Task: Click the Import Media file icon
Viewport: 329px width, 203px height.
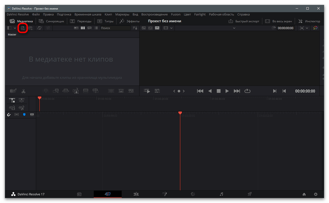Action: click(x=23, y=28)
